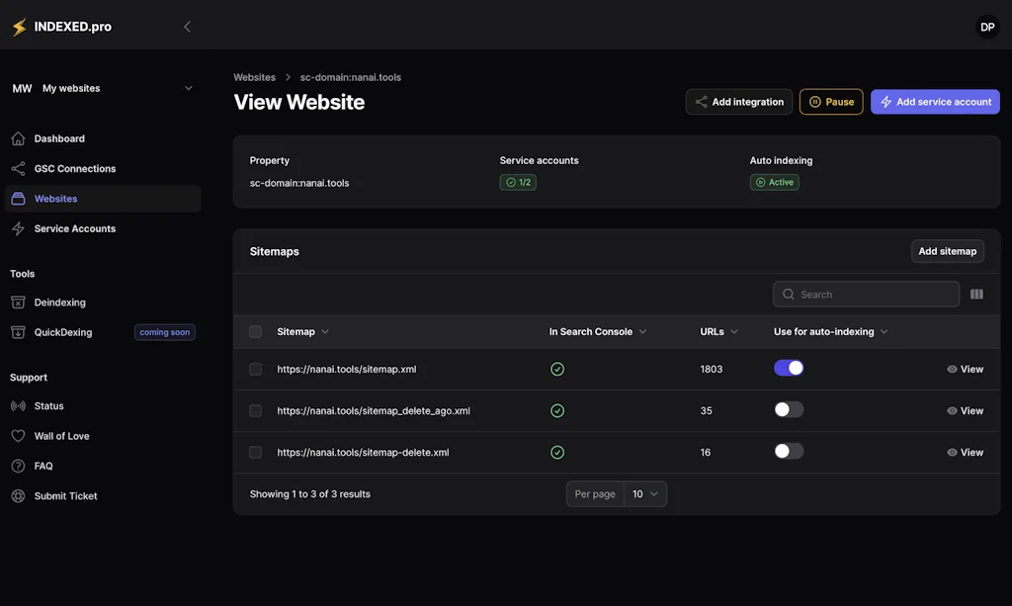Viewport: 1012px width, 606px height.
Task: Disable auto-indexing for sitemap.xml
Action: (x=789, y=368)
